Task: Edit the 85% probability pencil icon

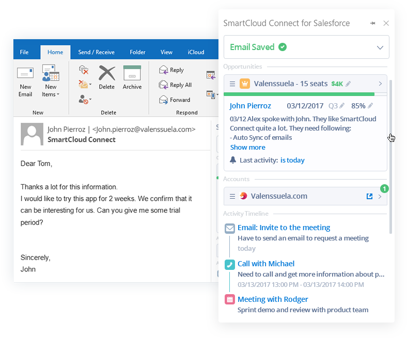Action: tap(370, 106)
